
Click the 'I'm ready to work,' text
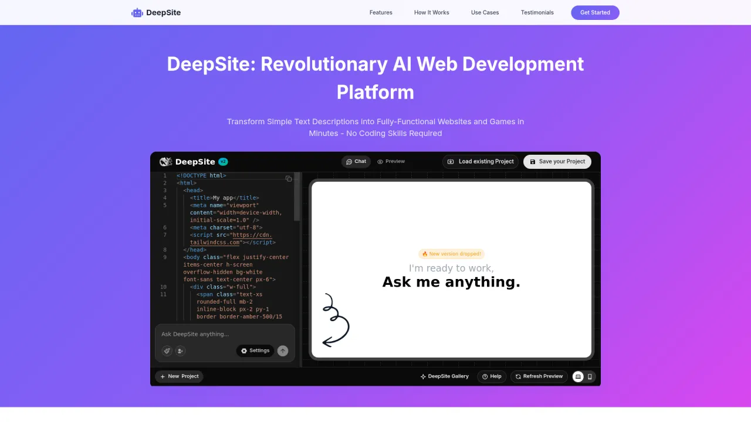point(451,268)
